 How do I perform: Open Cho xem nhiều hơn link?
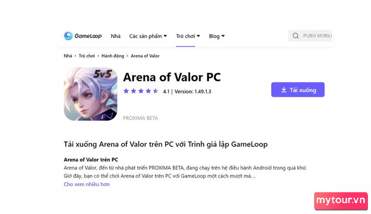pyautogui.click(x=86, y=184)
